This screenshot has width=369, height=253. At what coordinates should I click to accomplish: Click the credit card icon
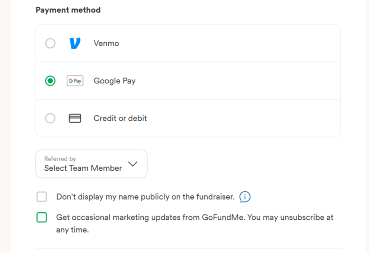pyautogui.click(x=75, y=118)
